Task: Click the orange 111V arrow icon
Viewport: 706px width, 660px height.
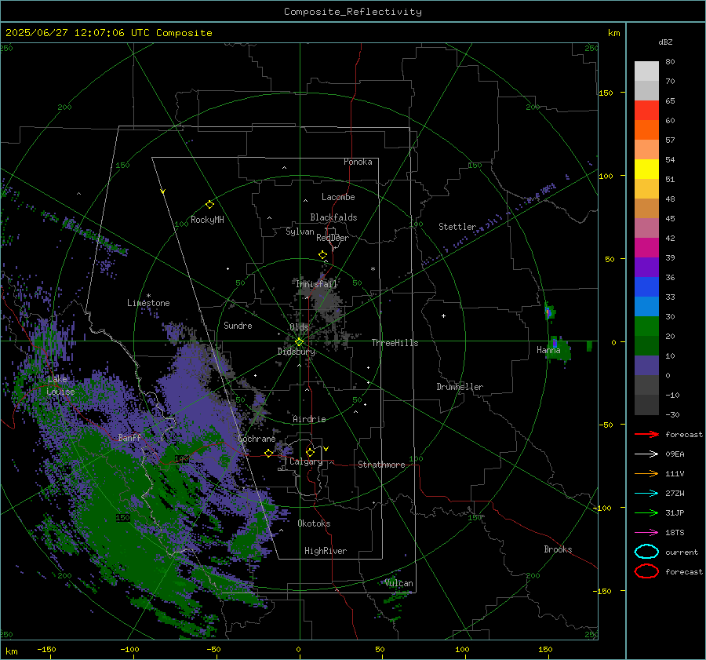Action: [646, 473]
